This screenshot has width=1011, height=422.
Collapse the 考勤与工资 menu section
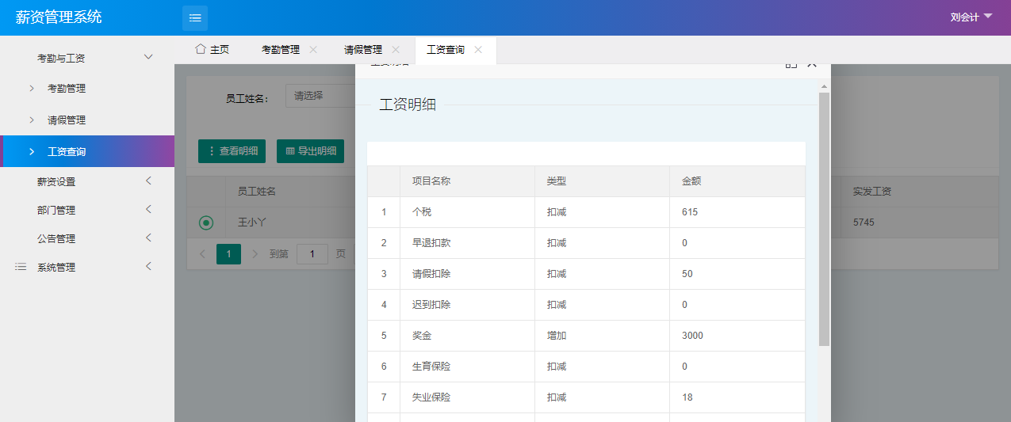[x=147, y=58]
